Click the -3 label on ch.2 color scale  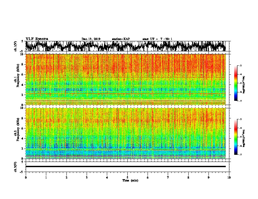240,119
